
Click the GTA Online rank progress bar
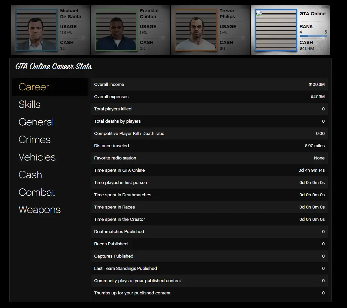313,36
